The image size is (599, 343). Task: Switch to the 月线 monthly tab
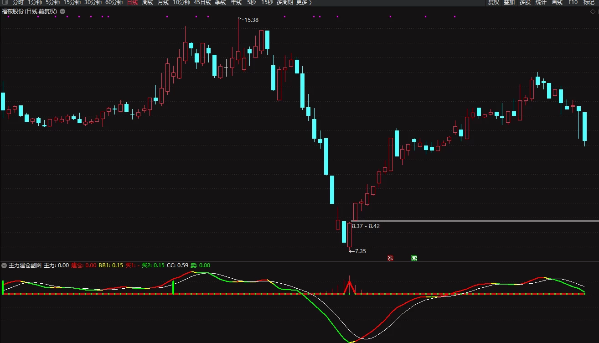[x=163, y=2]
